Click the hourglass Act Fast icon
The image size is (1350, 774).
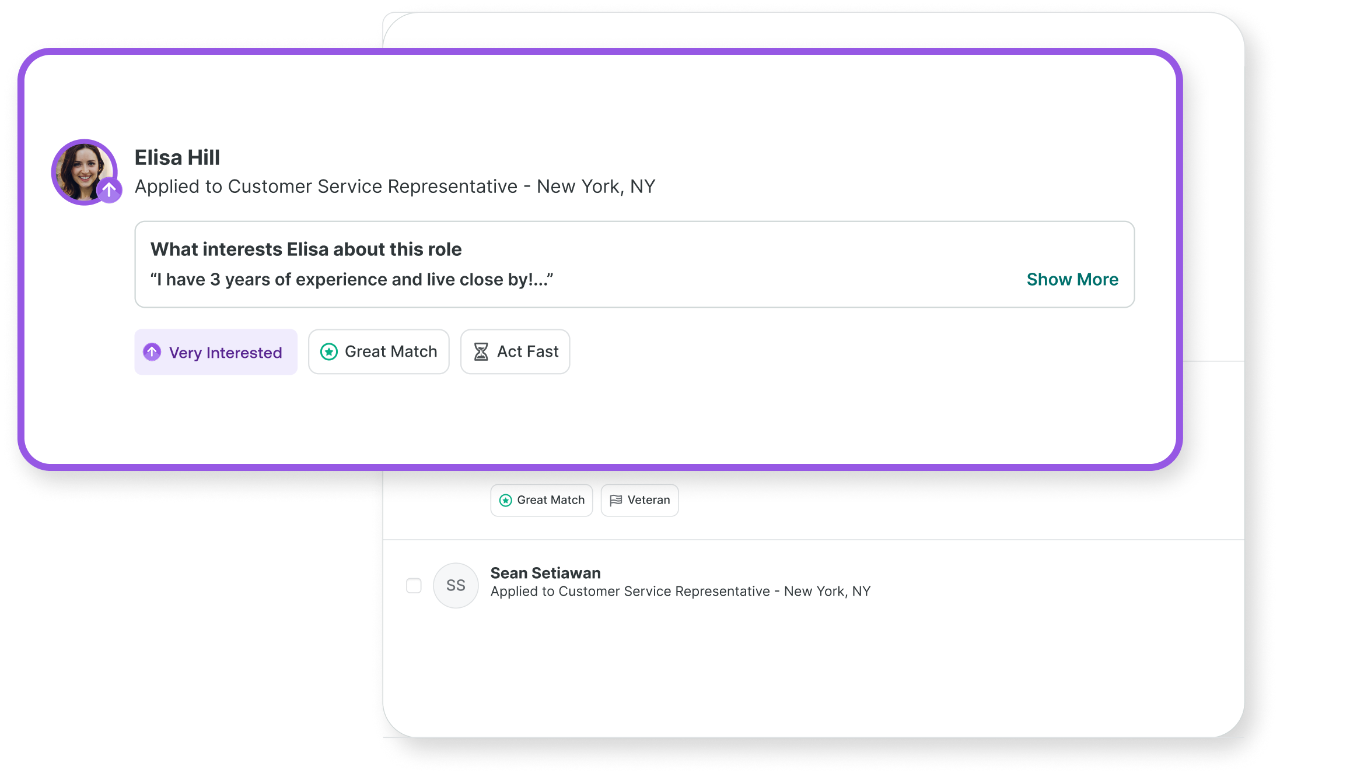481,351
